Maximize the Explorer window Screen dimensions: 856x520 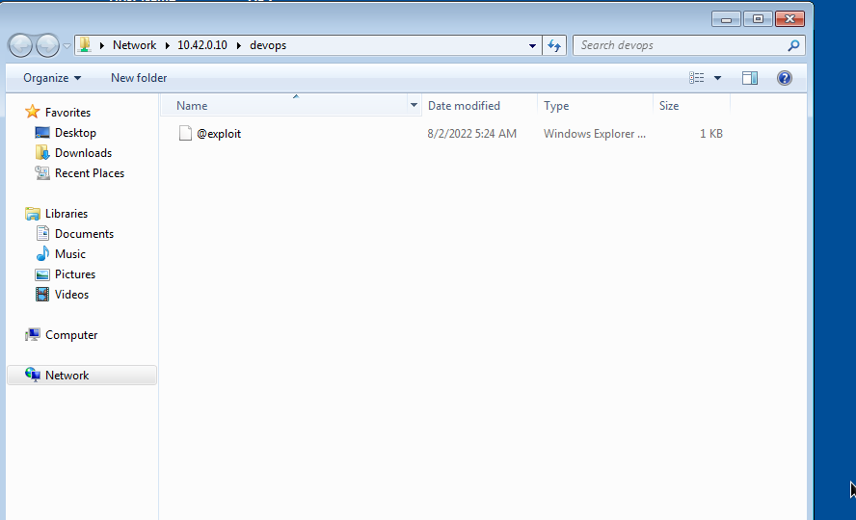pyautogui.click(x=758, y=19)
